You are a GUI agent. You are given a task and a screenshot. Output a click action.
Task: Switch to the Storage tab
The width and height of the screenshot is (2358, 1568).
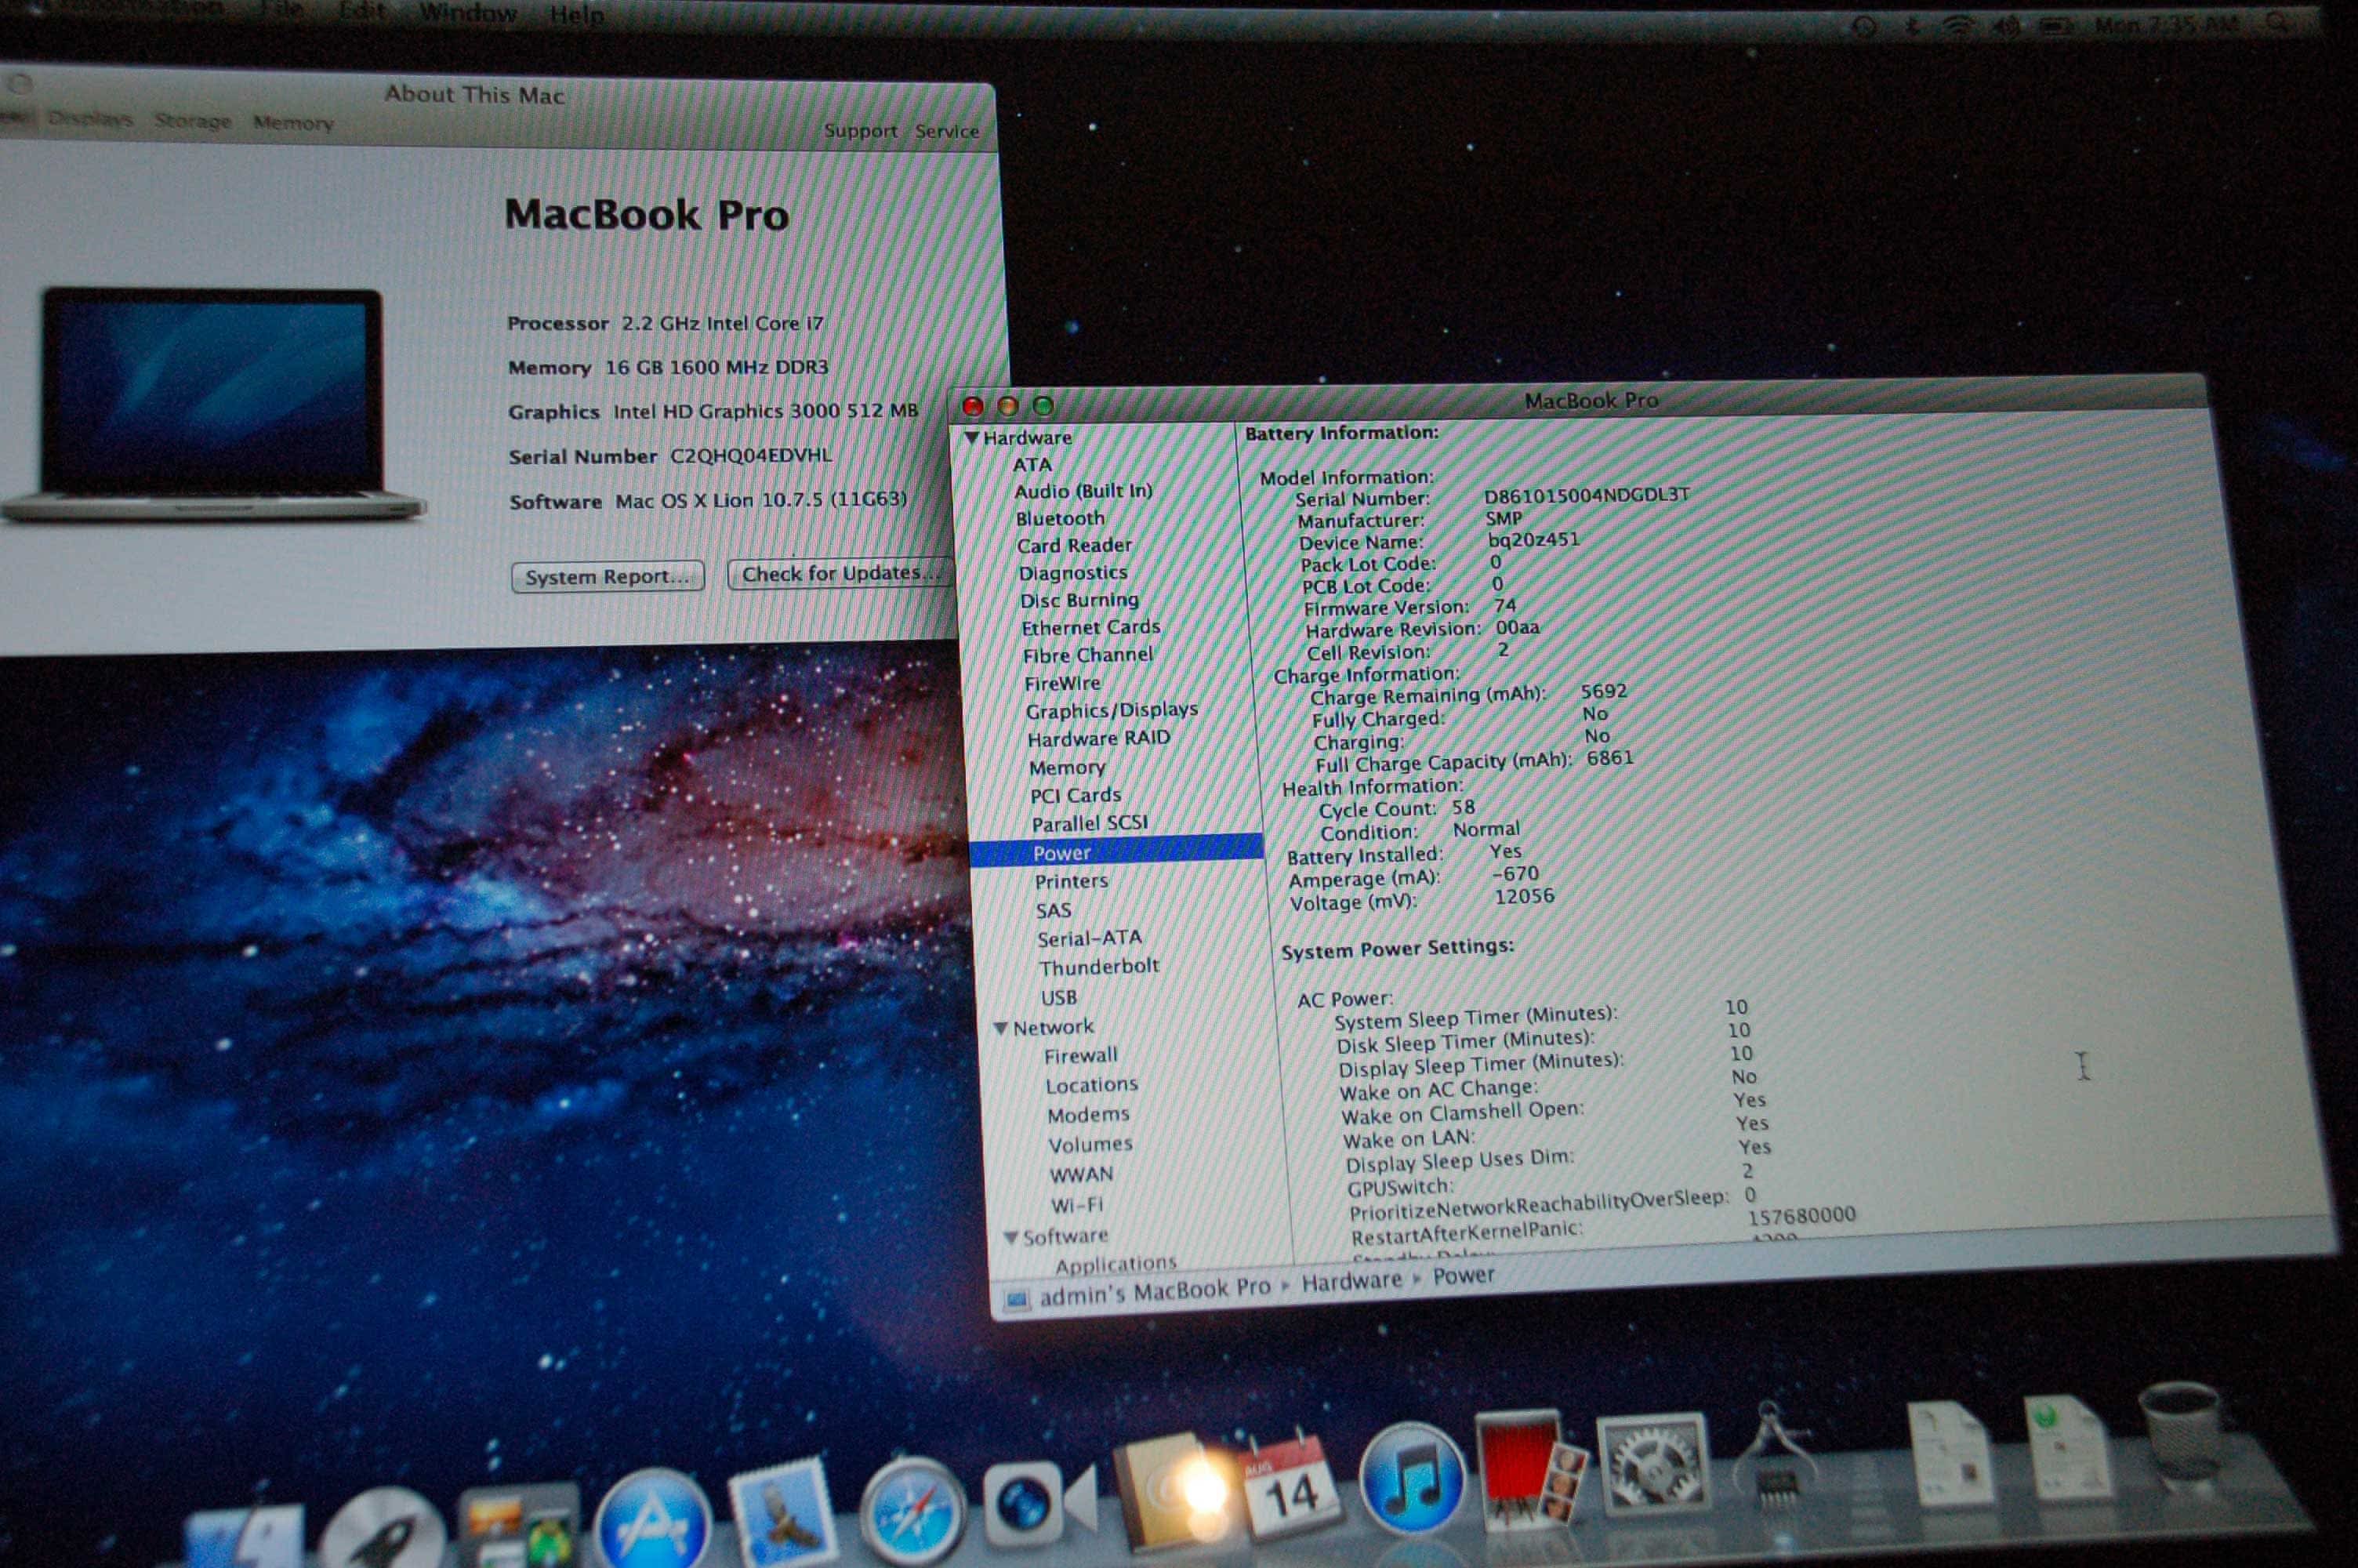coord(192,121)
